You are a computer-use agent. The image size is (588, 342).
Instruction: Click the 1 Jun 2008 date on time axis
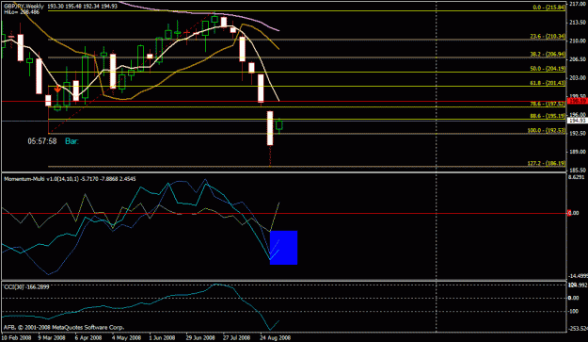pyautogui.click(x=162, y=337)
